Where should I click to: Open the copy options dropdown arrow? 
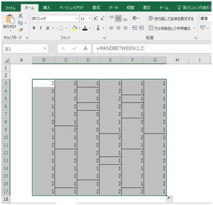pos(26,23)
